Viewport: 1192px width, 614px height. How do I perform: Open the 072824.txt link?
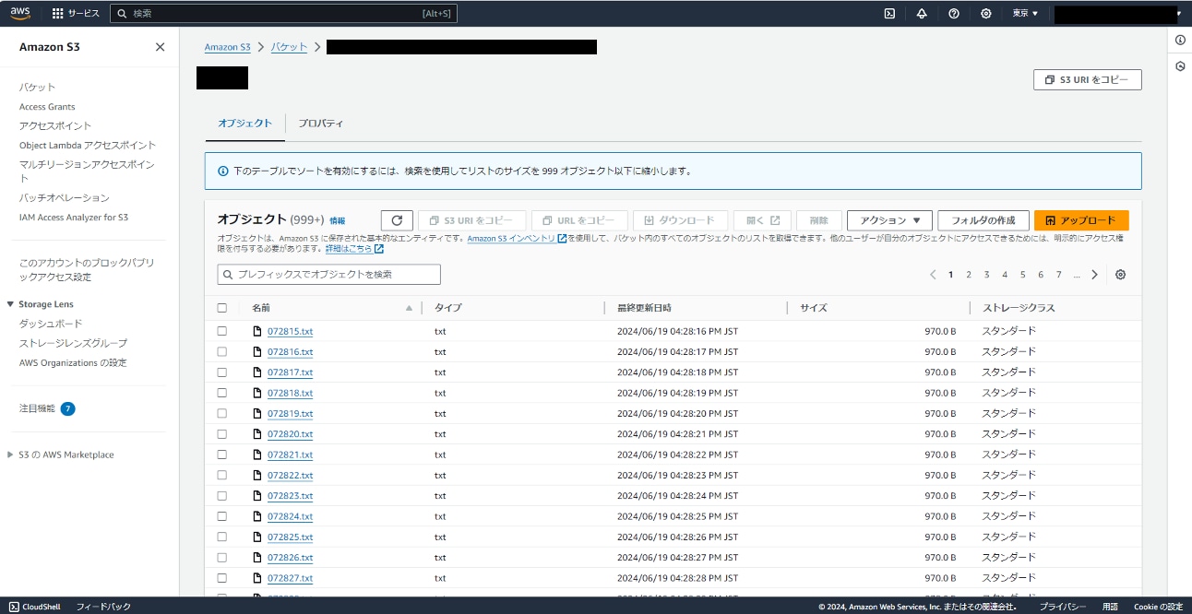tap(290, 516)
